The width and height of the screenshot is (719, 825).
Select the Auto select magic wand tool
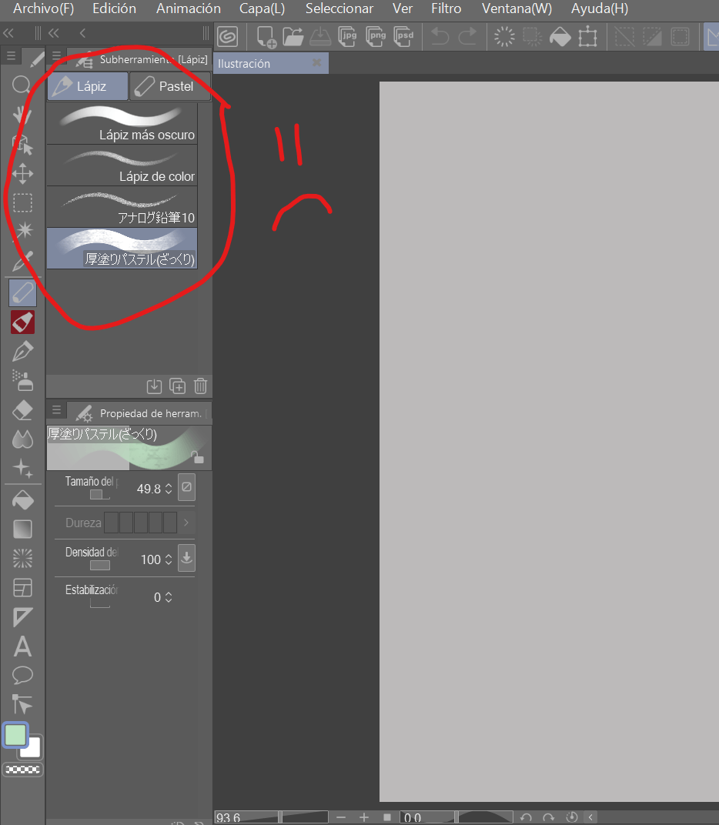[x=23, y=230]
